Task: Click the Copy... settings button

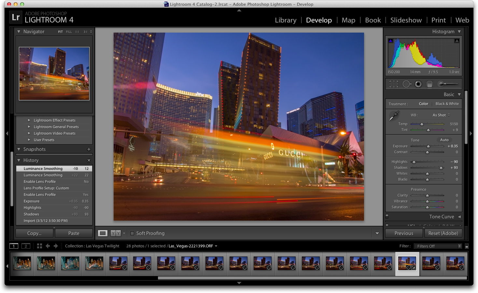Action: pos(35,233)
